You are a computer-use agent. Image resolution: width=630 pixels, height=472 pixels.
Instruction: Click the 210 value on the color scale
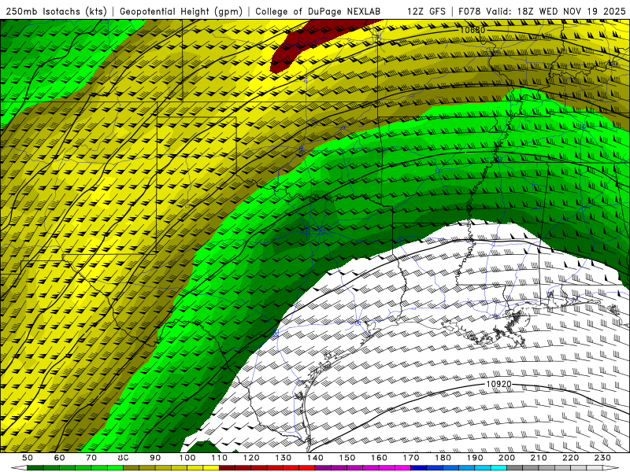539,458
